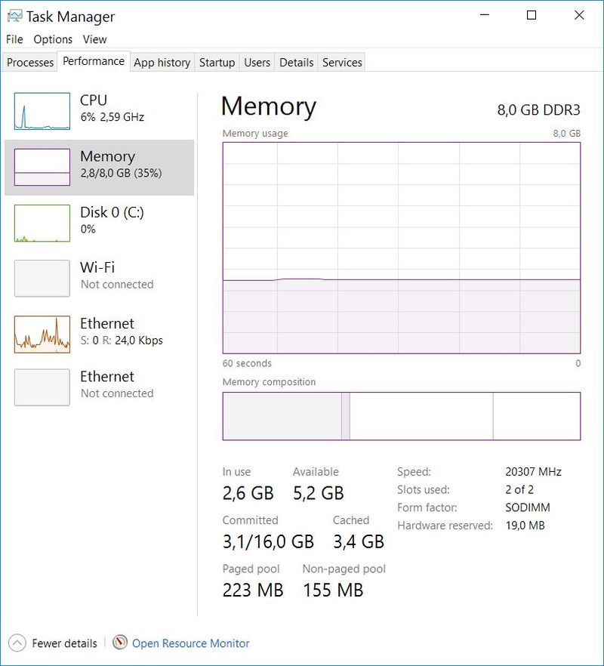Show the Services tab

(342, 63)
